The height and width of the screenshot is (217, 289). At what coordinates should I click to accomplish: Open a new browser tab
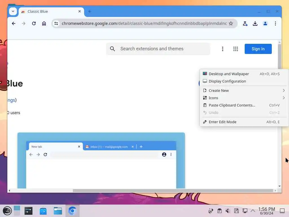pyautogui.click(x=89, y=11)
